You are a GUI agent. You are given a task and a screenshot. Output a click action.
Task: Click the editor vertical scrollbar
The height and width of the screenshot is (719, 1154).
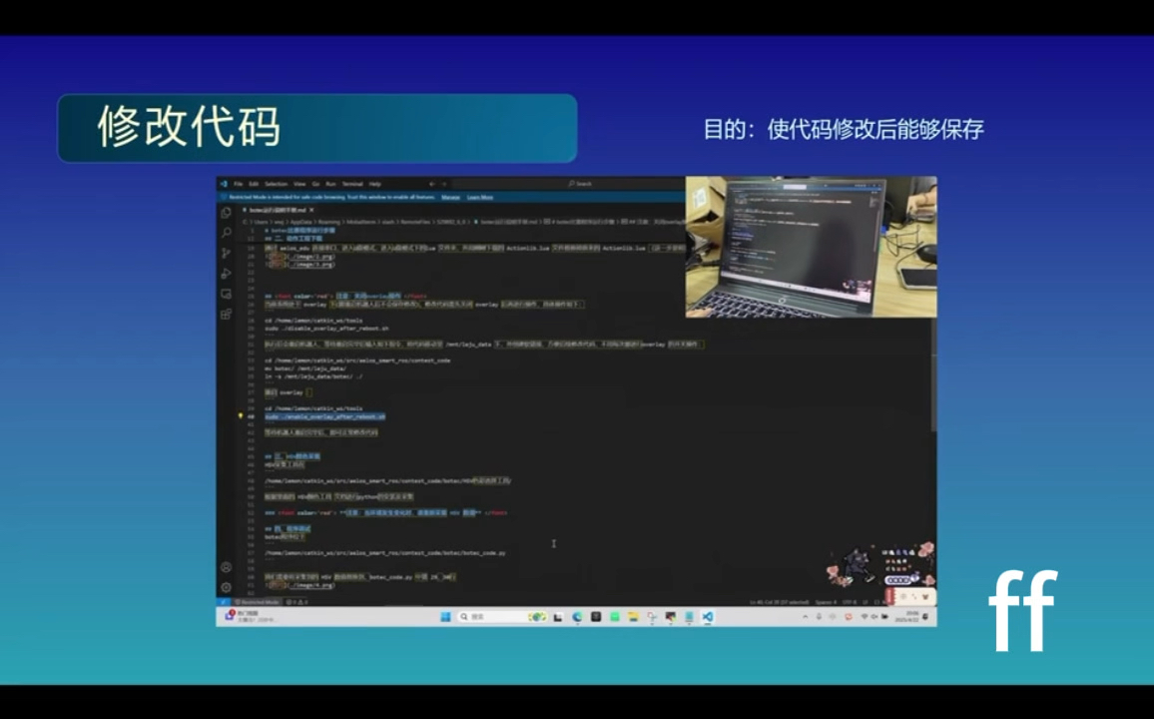(x=933, y=375)
